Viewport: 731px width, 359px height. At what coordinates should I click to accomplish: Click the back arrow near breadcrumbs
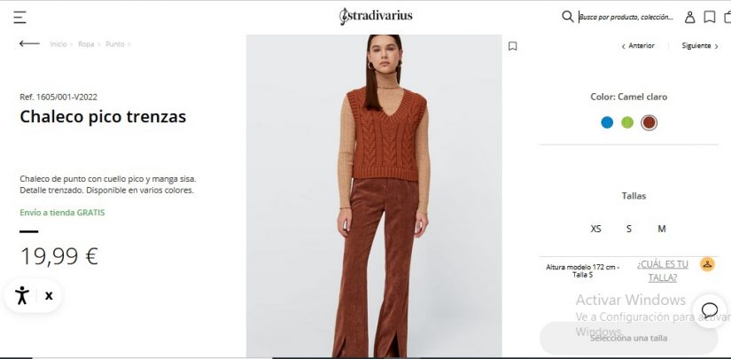29,43
